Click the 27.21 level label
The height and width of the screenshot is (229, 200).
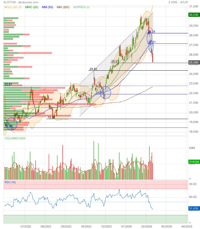tap(152, 42)
